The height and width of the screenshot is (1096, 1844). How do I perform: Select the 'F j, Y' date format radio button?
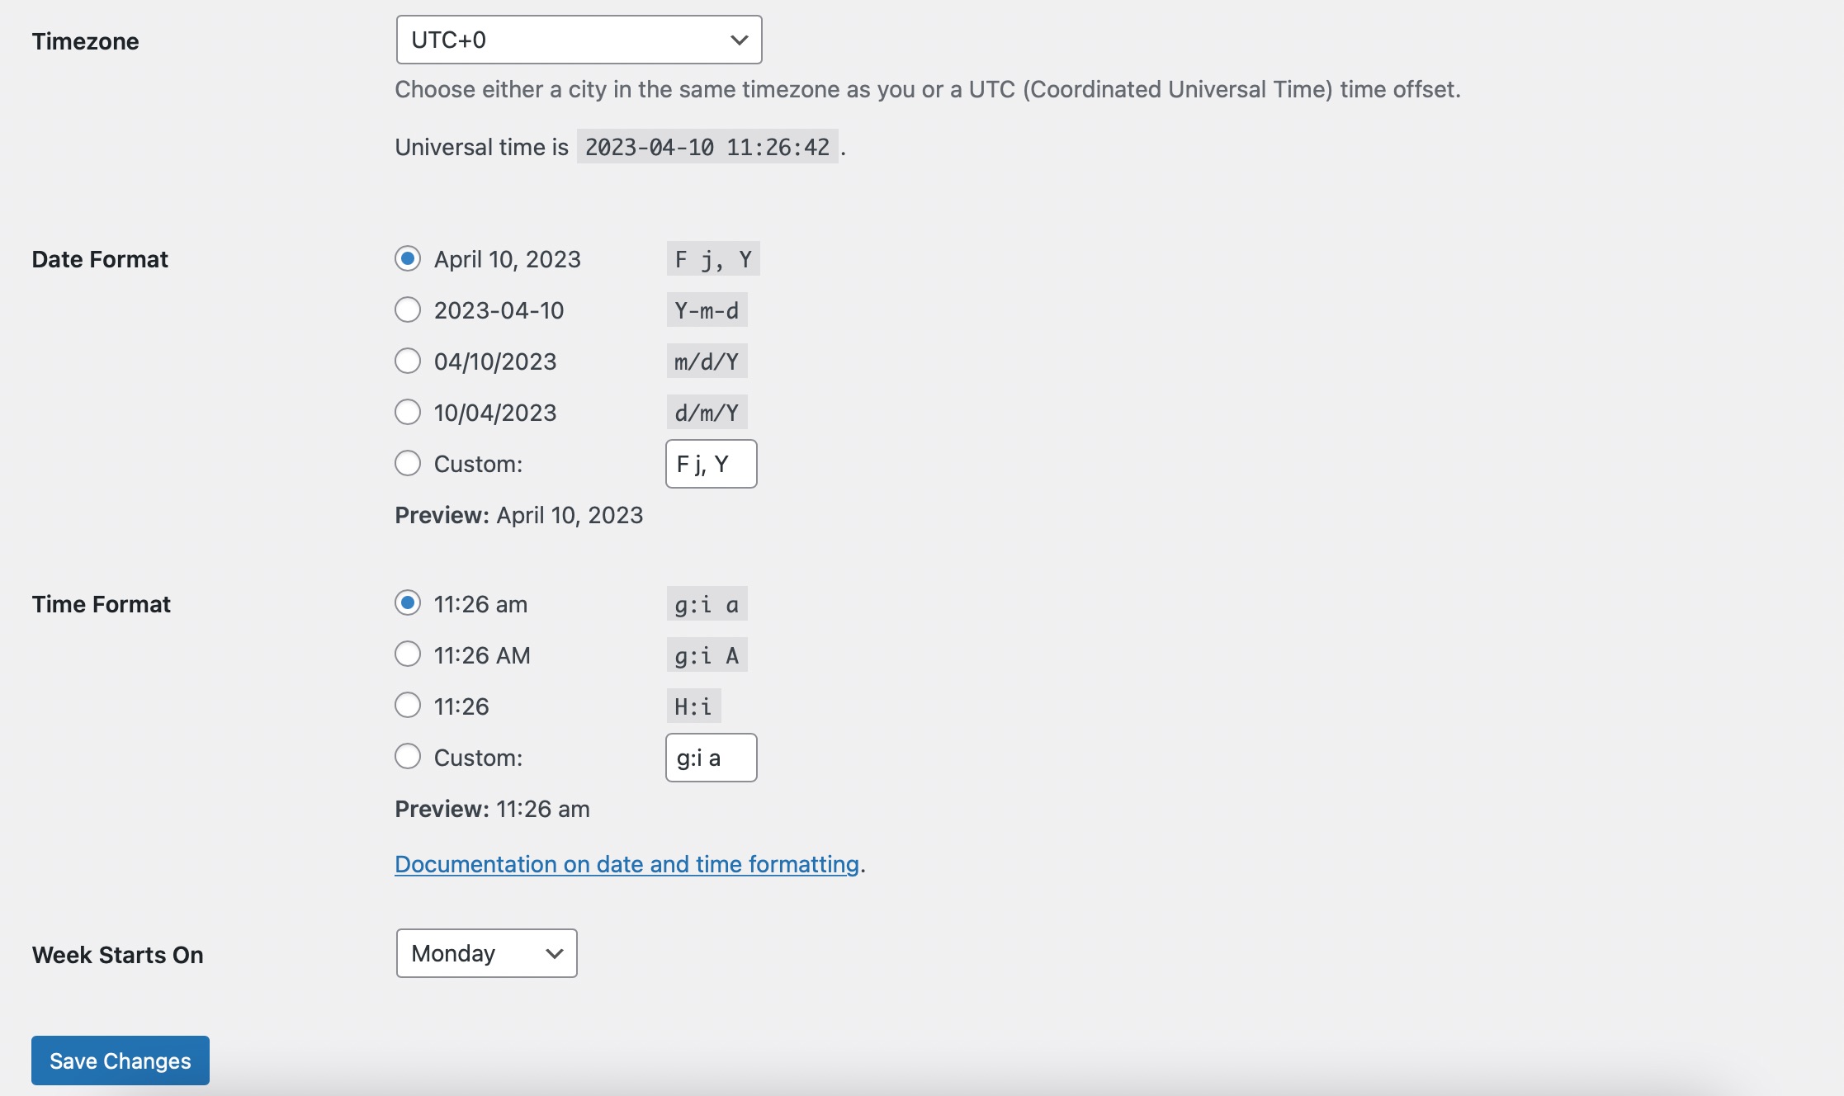(x=409, y=258)
